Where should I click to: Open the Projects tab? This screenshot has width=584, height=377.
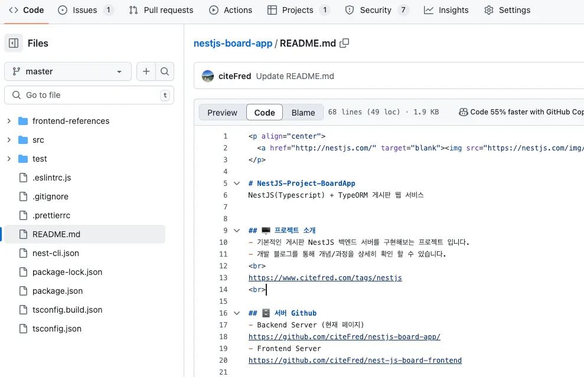coord(298,10)
